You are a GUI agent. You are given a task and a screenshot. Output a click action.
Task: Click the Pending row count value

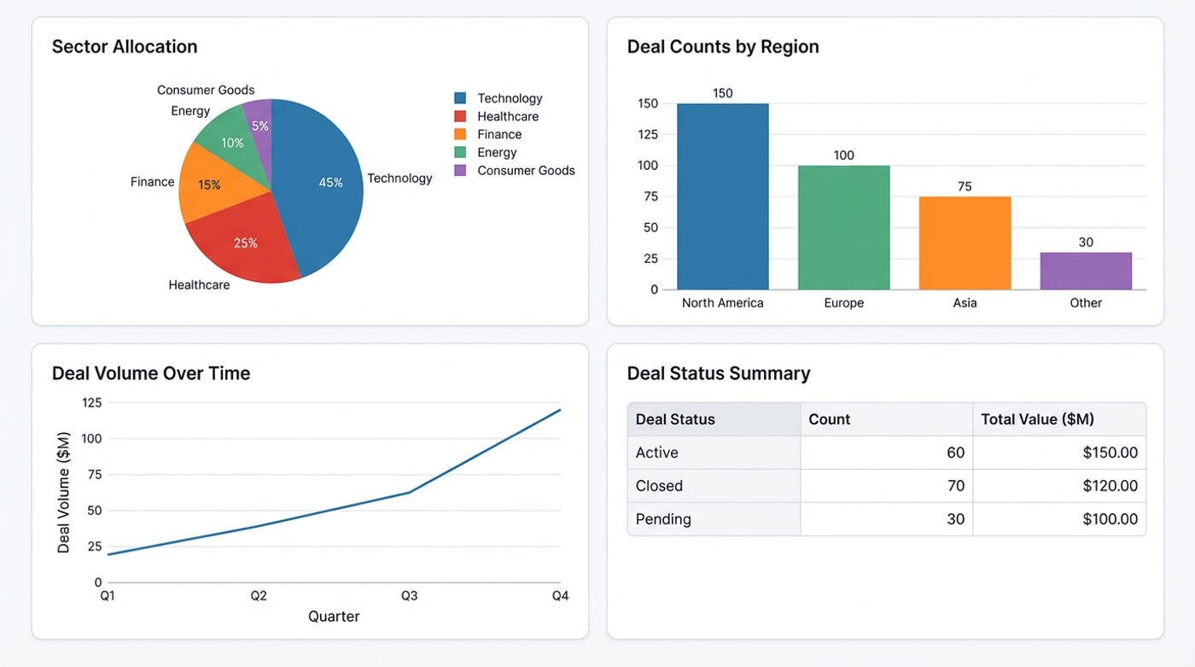(959, 519)
